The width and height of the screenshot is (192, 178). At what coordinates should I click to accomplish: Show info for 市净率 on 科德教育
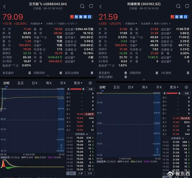[x=140, y=50]
